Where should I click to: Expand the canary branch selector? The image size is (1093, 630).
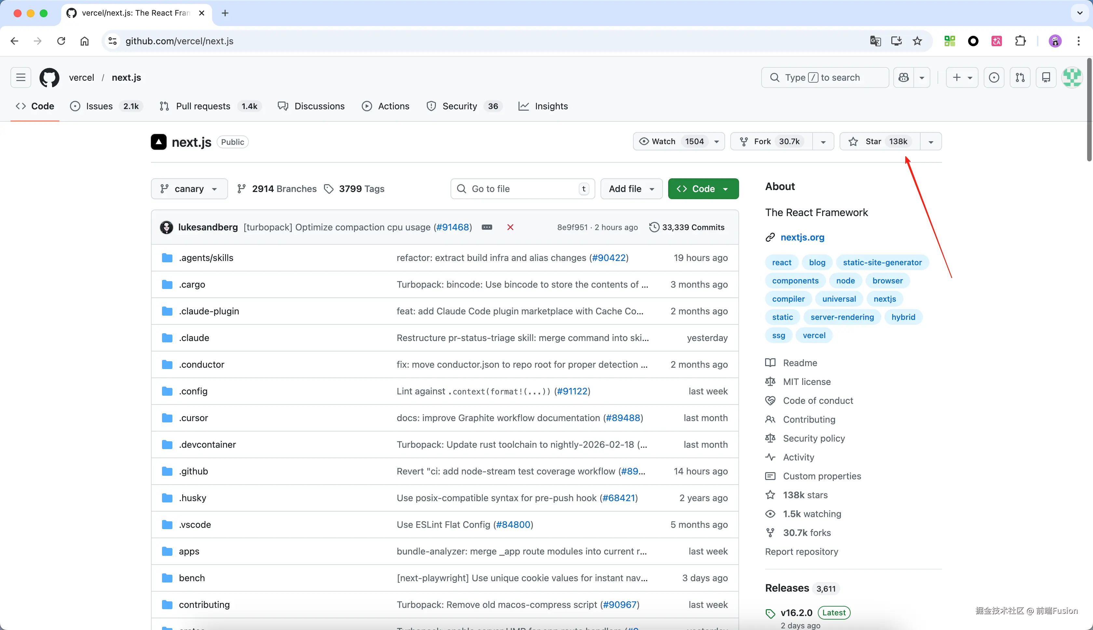click(189, 188)
